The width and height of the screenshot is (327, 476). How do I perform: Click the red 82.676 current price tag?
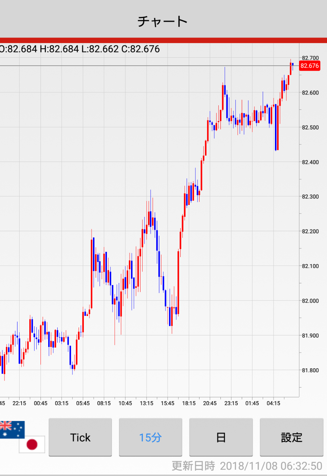pyautogui.click(x=310, y=66)
